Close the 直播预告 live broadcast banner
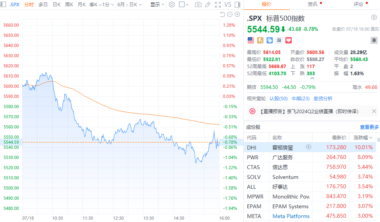This screenshot has width=380, height=222. point(374,111)
